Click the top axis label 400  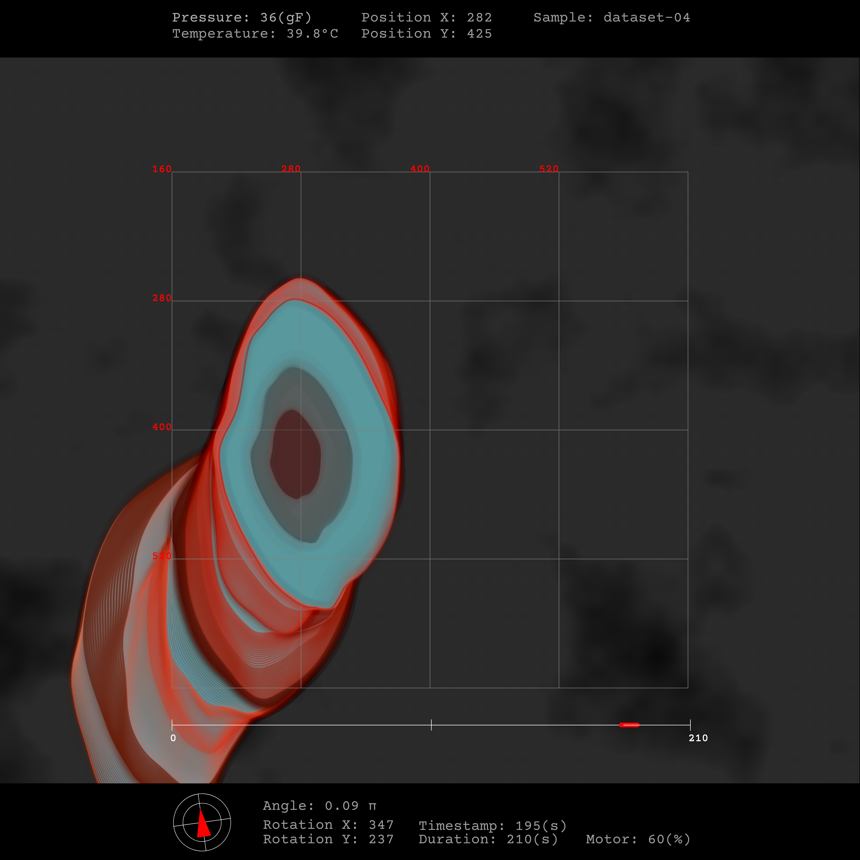pos(420,169)
